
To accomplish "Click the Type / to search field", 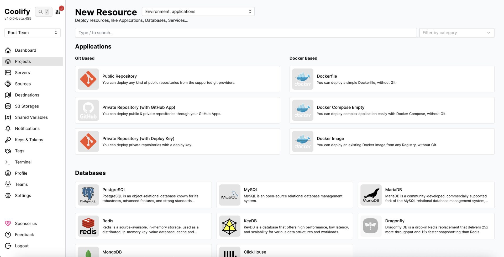I will [x=245, y=33].
